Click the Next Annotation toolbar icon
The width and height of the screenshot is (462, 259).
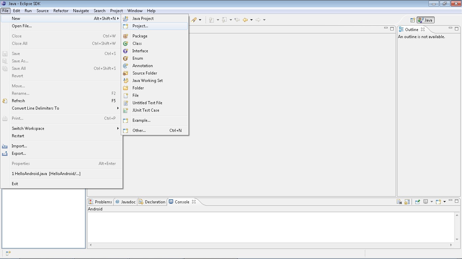[211, 20]
